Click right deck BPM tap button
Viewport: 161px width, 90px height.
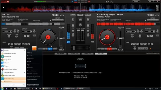[x=157, y=15]
